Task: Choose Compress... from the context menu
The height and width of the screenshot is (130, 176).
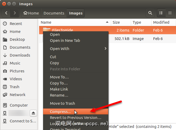Action: point(60,112)
